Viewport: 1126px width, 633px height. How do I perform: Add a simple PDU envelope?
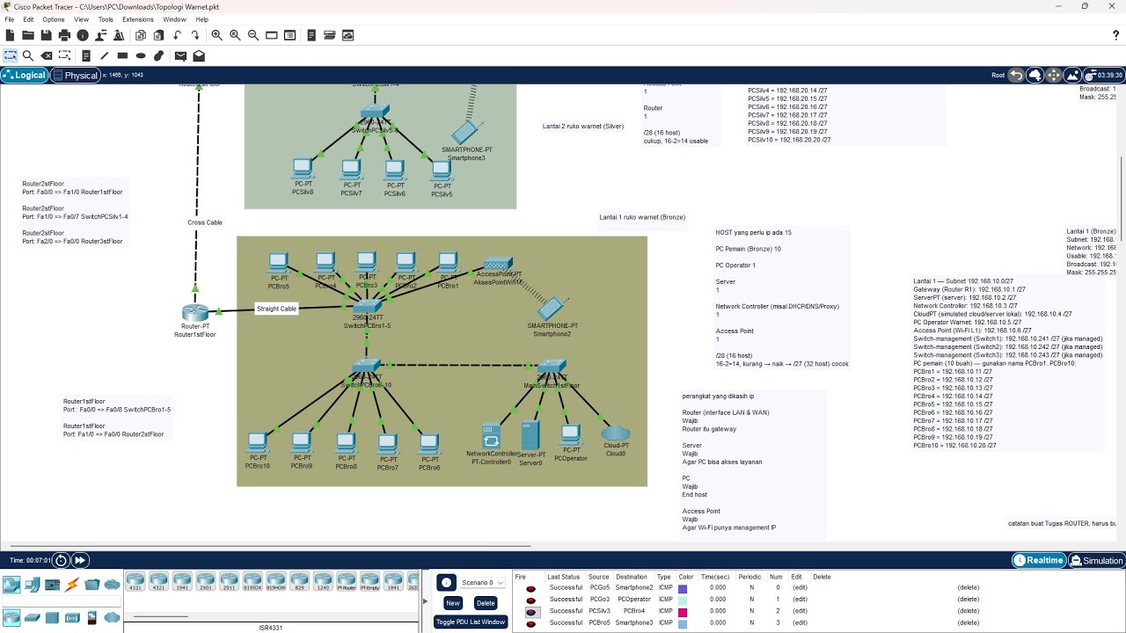pyautogui.click(x=180, y=55)
